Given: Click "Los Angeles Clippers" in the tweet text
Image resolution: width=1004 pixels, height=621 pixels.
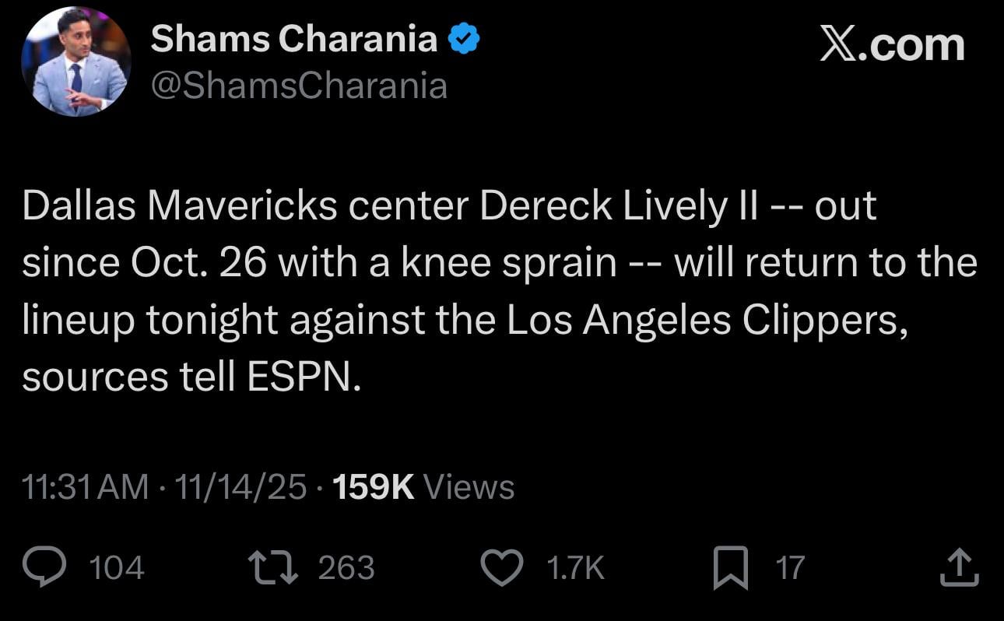Looking at the screenshot, I should pos(706,320).
